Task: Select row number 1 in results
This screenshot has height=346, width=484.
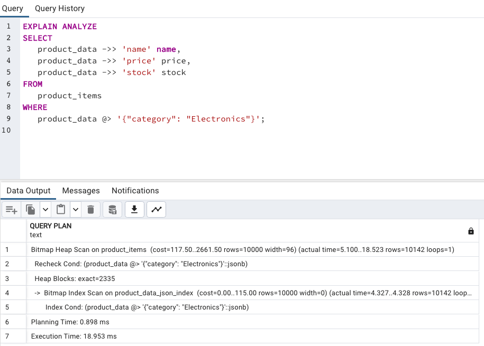Action: tap(7, 249)
